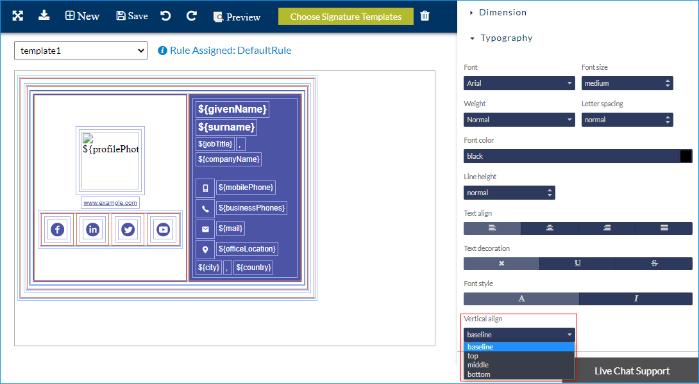Image resolution: width=699 pixels, height=384 pixels.
Task: Open the template1 dropdown
Action: (x=81, y=51)
